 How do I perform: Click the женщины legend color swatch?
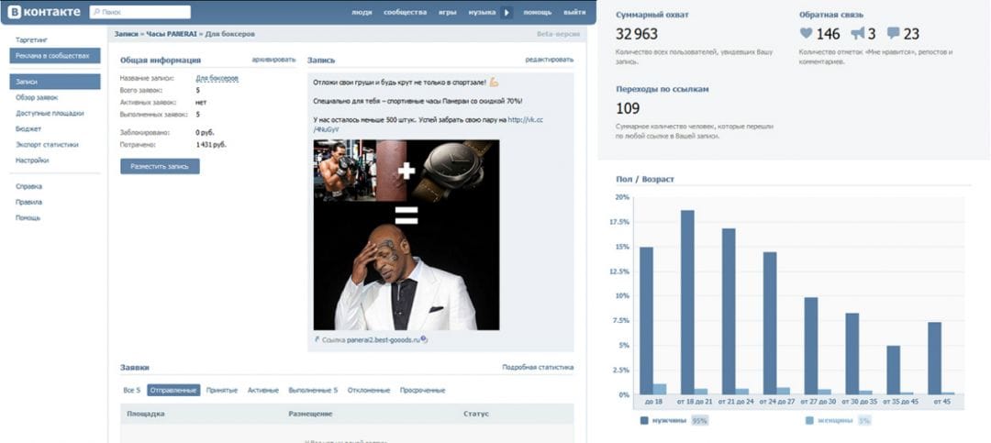(x=809, y=420)
